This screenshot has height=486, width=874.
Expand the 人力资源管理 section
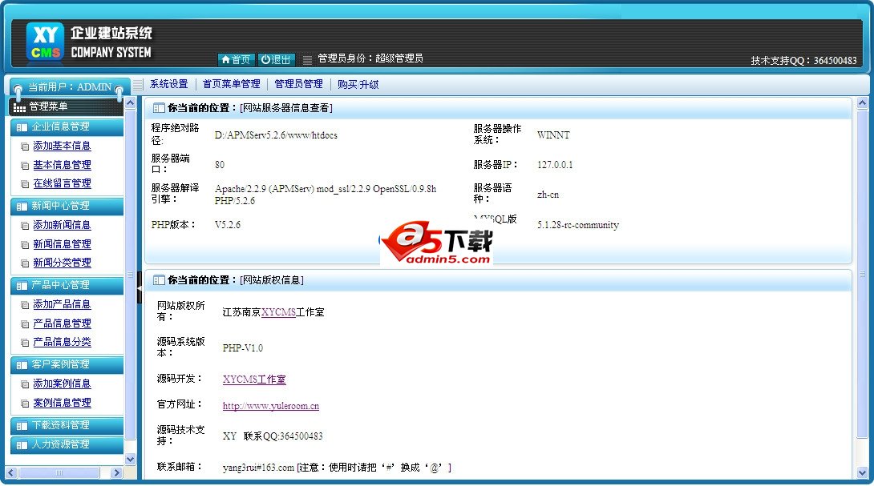(x=67, y=444)
